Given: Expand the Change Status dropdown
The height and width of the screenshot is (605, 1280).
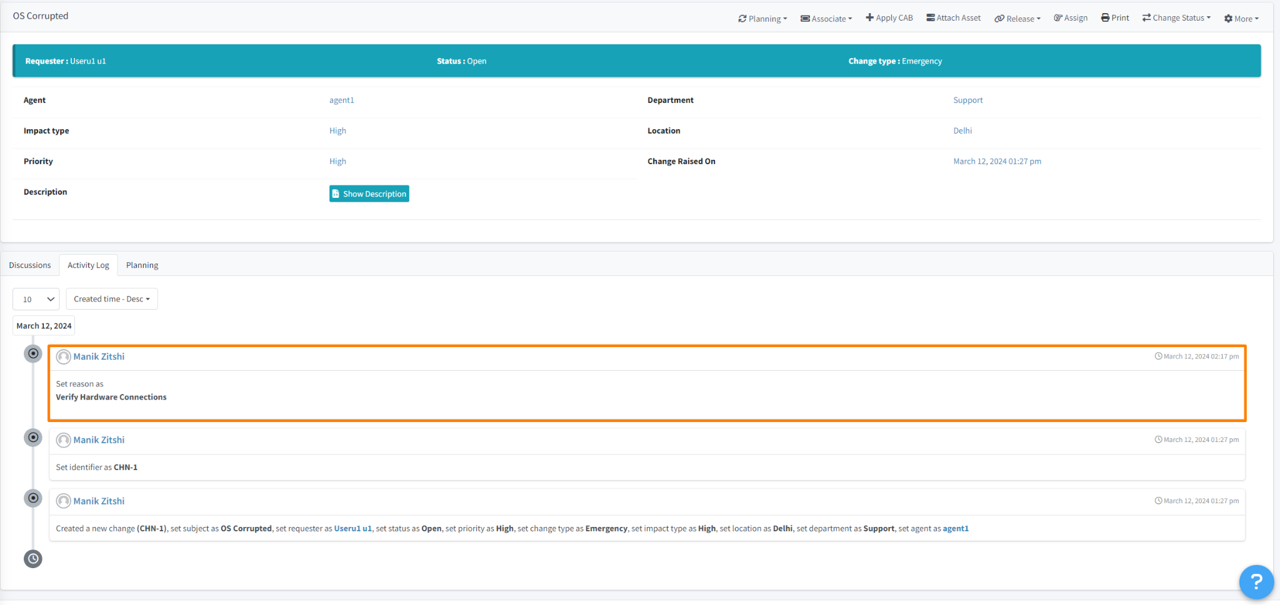Looking at the screenshot, I should point(1176,18).
